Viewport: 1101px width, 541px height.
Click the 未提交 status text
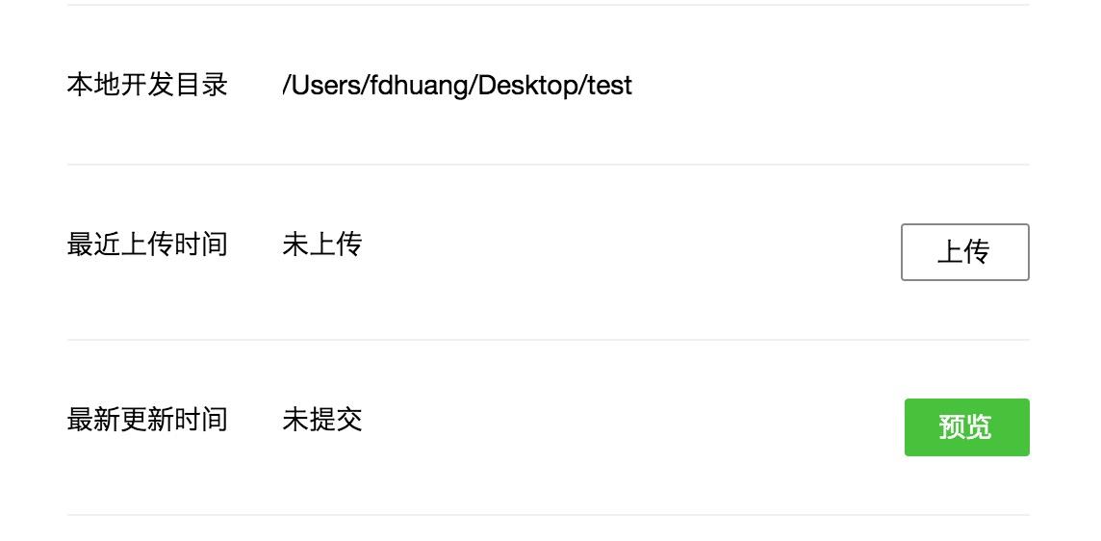[322, 420]
